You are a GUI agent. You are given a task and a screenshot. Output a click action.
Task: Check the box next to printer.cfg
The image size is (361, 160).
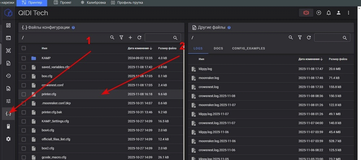click(24, 94)
